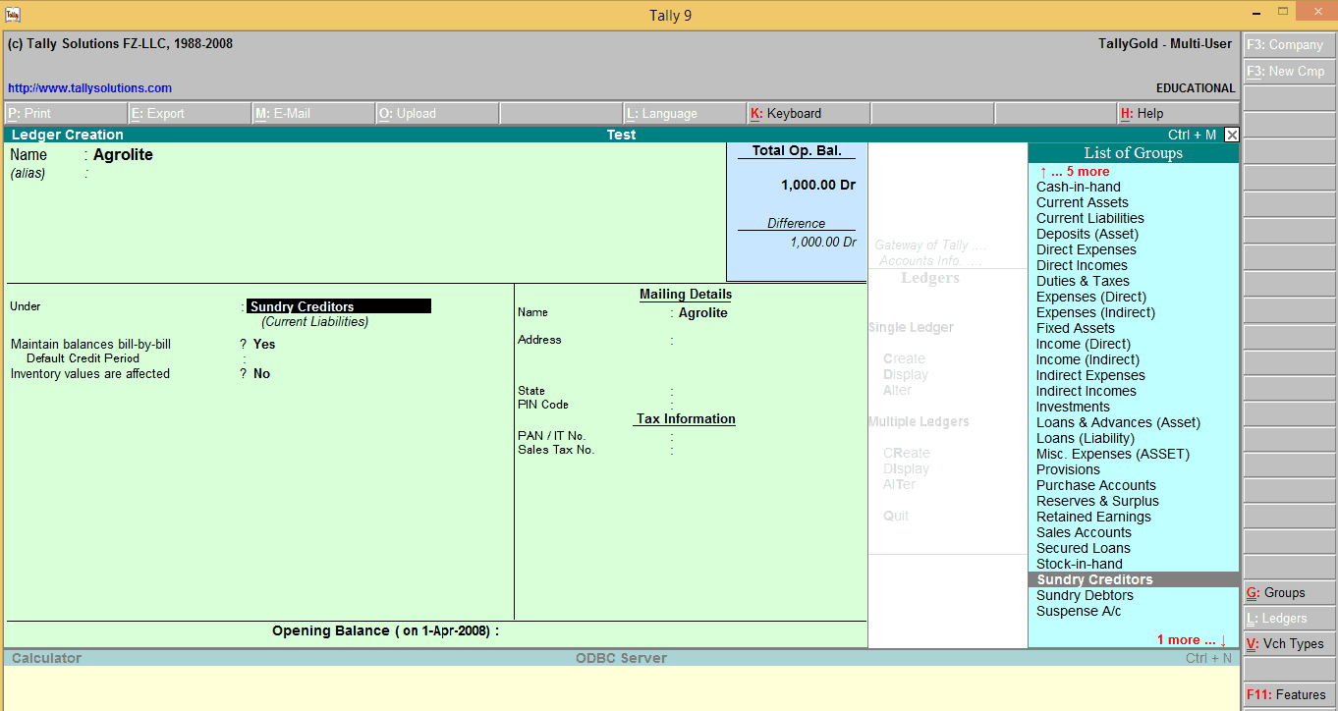Screen dimensions: 1338x711
Task: Select Income (Indirect) group
Action: click(1087, 360)
